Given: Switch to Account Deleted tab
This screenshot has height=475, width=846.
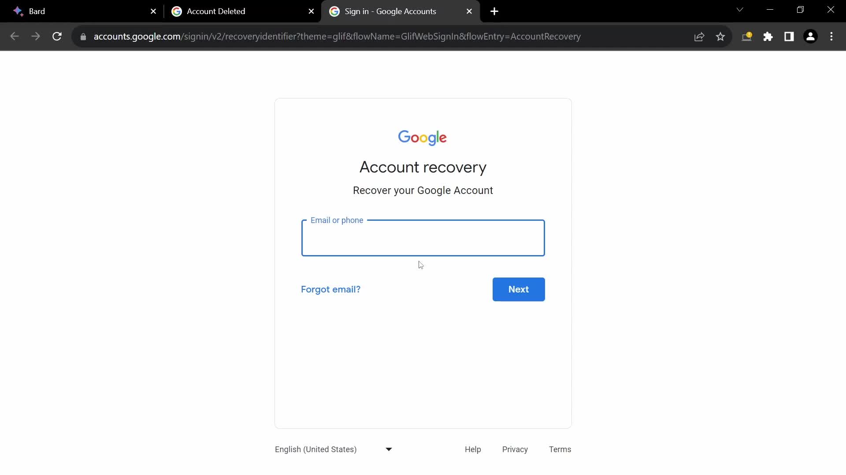Looking at the screenshot, I should [215, 11].
